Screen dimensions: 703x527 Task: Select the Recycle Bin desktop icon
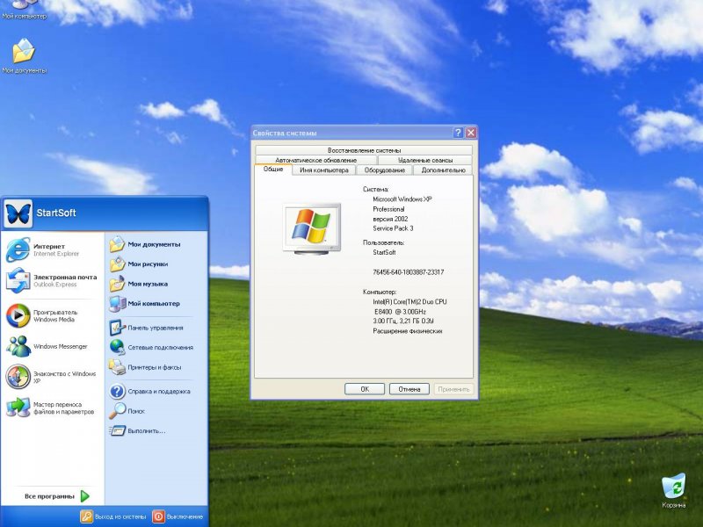(x=673, y=487)
